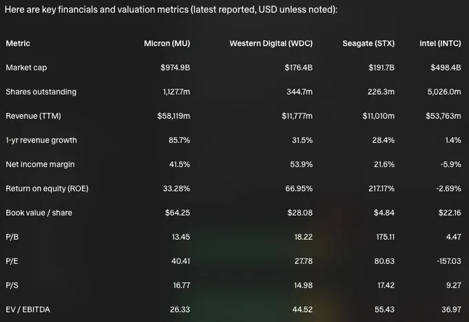Select the Return on equity (ROE) label
Screen dimensions: 469x322
pos(47,189)
